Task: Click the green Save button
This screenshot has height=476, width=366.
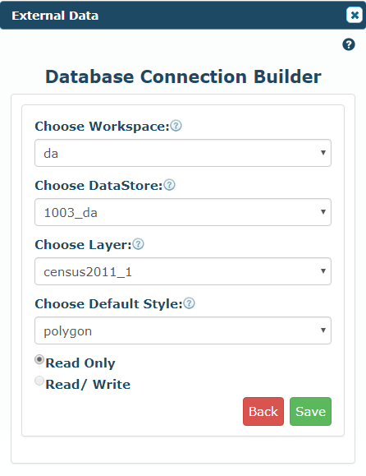Action: point(310,412)
